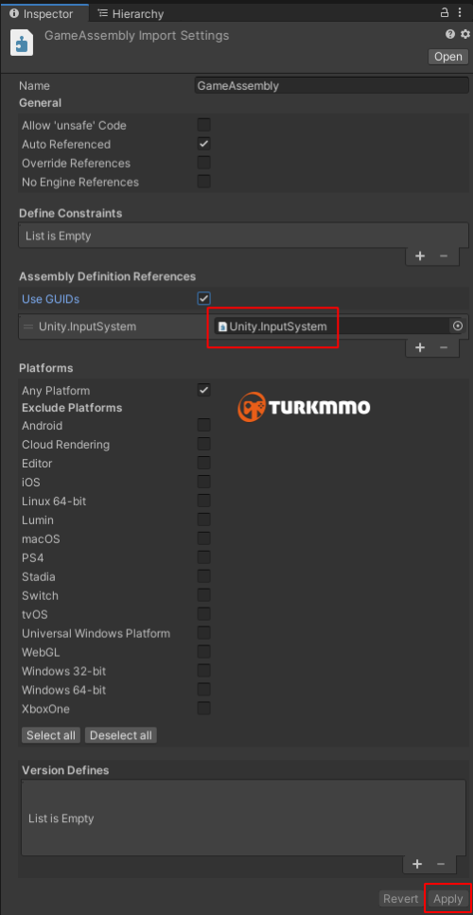Uncheck the Auto Referenced checkbox

tap(203, 144)
